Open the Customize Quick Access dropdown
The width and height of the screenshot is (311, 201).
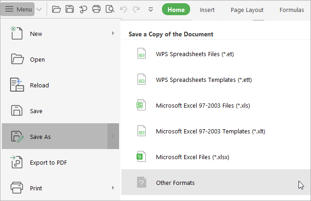[151, 9]
